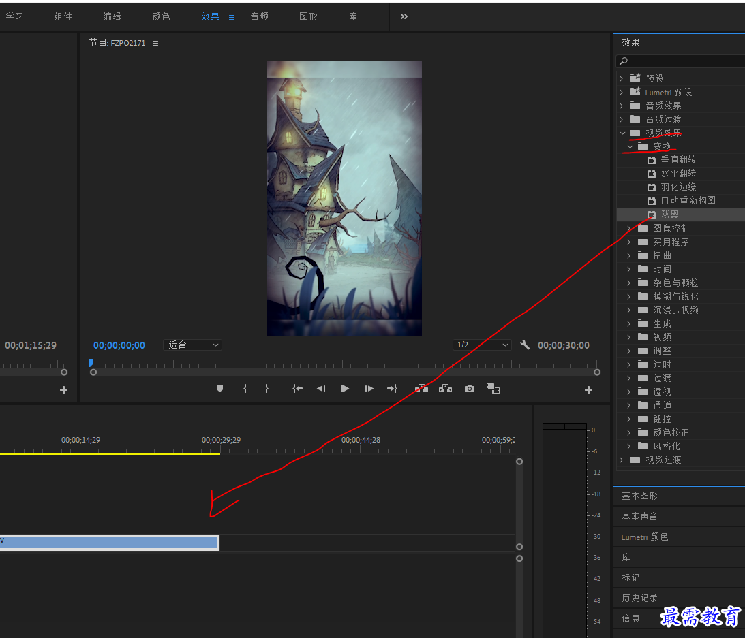The width and height of the screenshot is (745, 638).
Task: Expand the 图像控制 folder
Action: click(629, 228)
